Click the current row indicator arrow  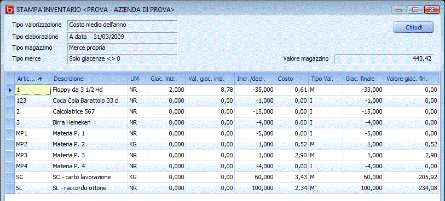point(10,90)
